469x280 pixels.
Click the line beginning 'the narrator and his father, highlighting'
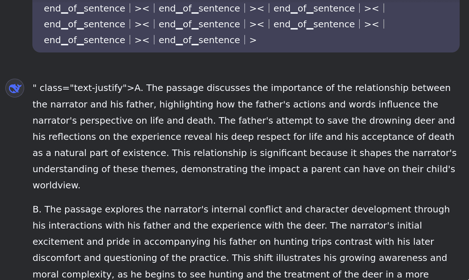pyautogui.click(x=235, y=105)
